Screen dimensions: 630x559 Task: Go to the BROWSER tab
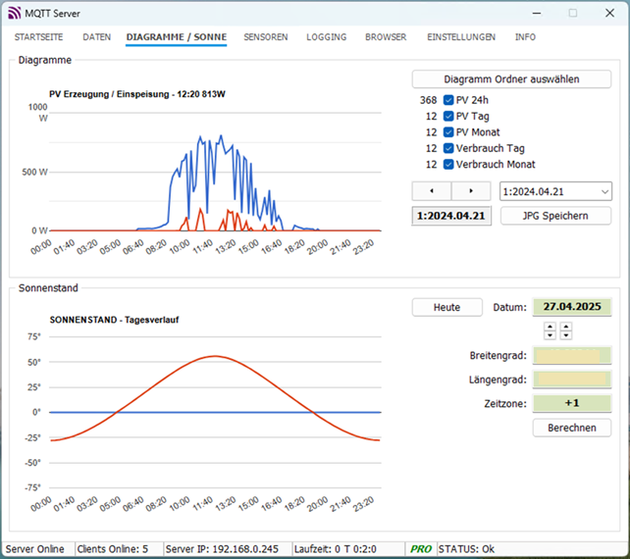(386, 37)
